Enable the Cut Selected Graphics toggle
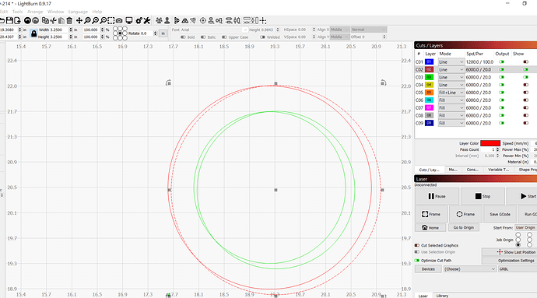 (417, 245)
